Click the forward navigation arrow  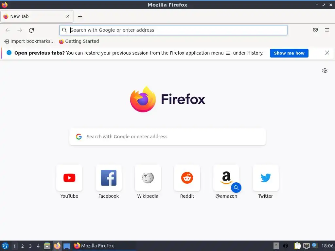(x=20, y=30)
